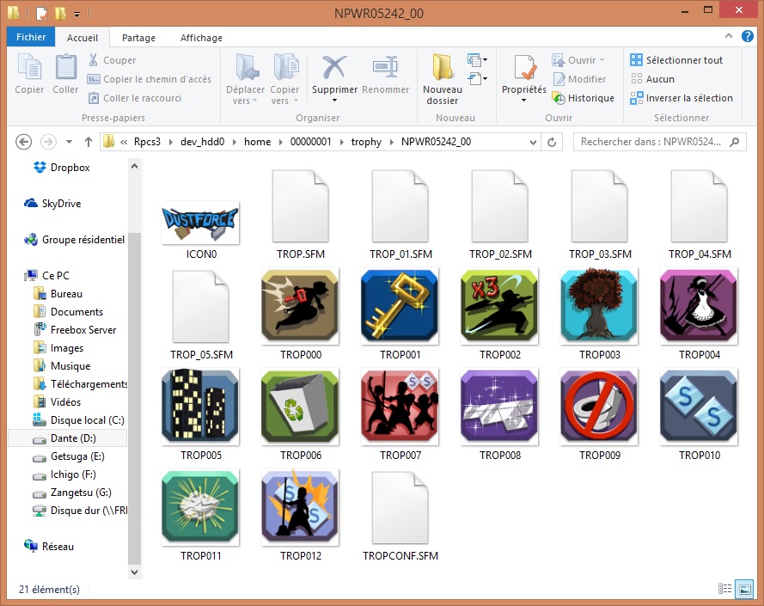Click Rpcs3 in the address path

(147, 142)
